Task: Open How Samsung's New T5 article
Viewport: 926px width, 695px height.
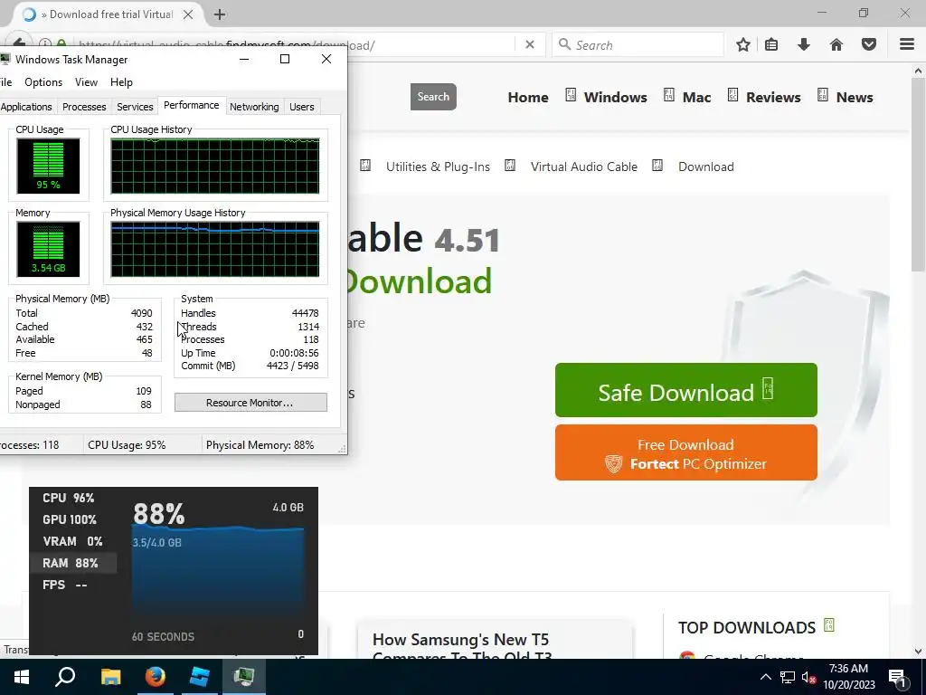Action: pyautogui.click(x=461, y=647)
